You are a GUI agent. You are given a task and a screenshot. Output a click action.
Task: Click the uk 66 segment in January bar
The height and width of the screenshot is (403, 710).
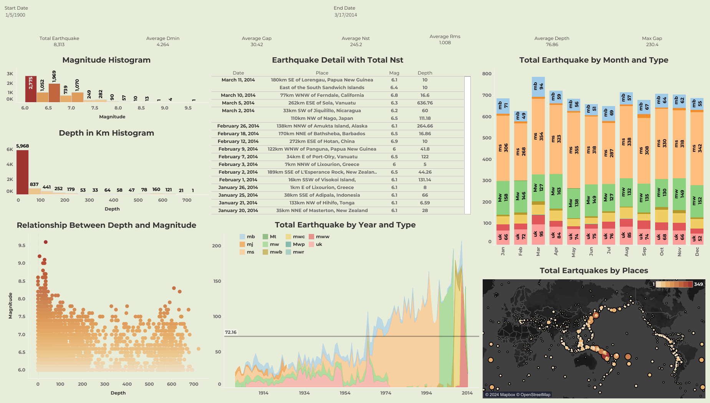[503, 237]
